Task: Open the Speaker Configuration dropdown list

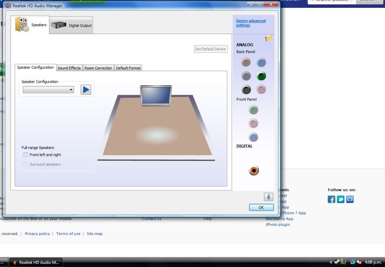Action: pos(49,90)
